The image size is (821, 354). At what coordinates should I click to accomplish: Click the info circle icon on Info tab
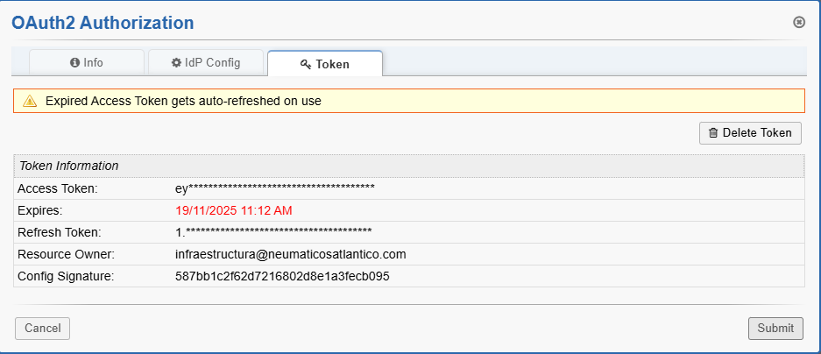coord(74,63)
